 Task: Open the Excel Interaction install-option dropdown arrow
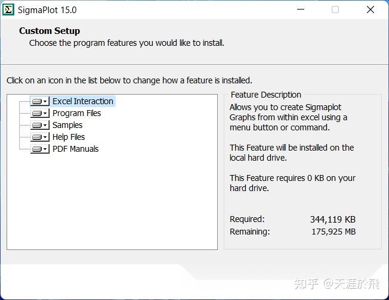click(46, 102)
